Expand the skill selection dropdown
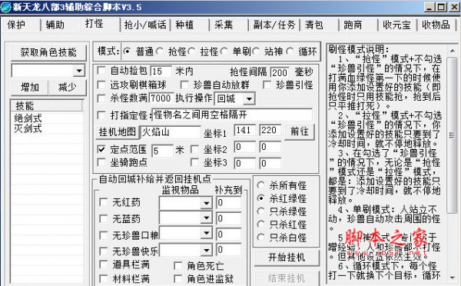 tap(79, 71)
